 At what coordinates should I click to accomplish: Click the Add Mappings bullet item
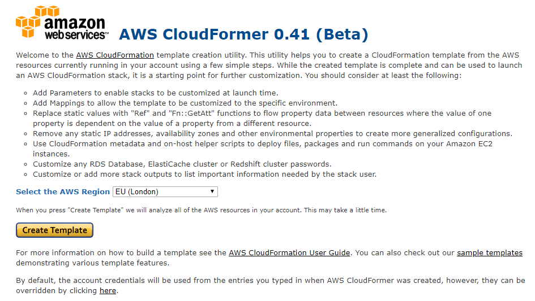pyautogui.click(x=185, y=103)
